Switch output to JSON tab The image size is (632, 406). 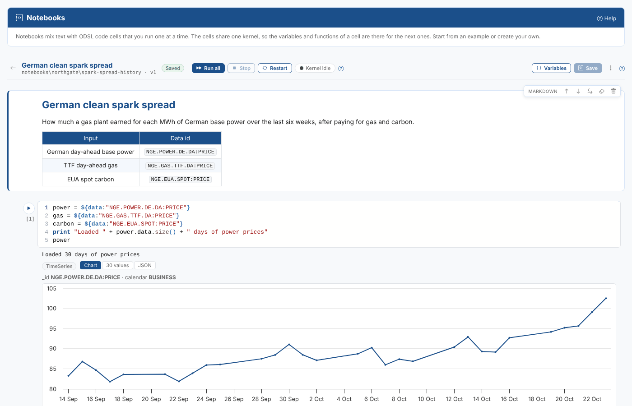(144, 265)
